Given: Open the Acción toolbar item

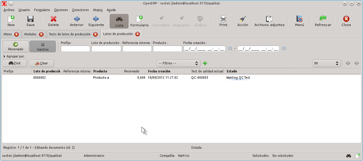Looking at the screenshot, I should pos(243,21).
